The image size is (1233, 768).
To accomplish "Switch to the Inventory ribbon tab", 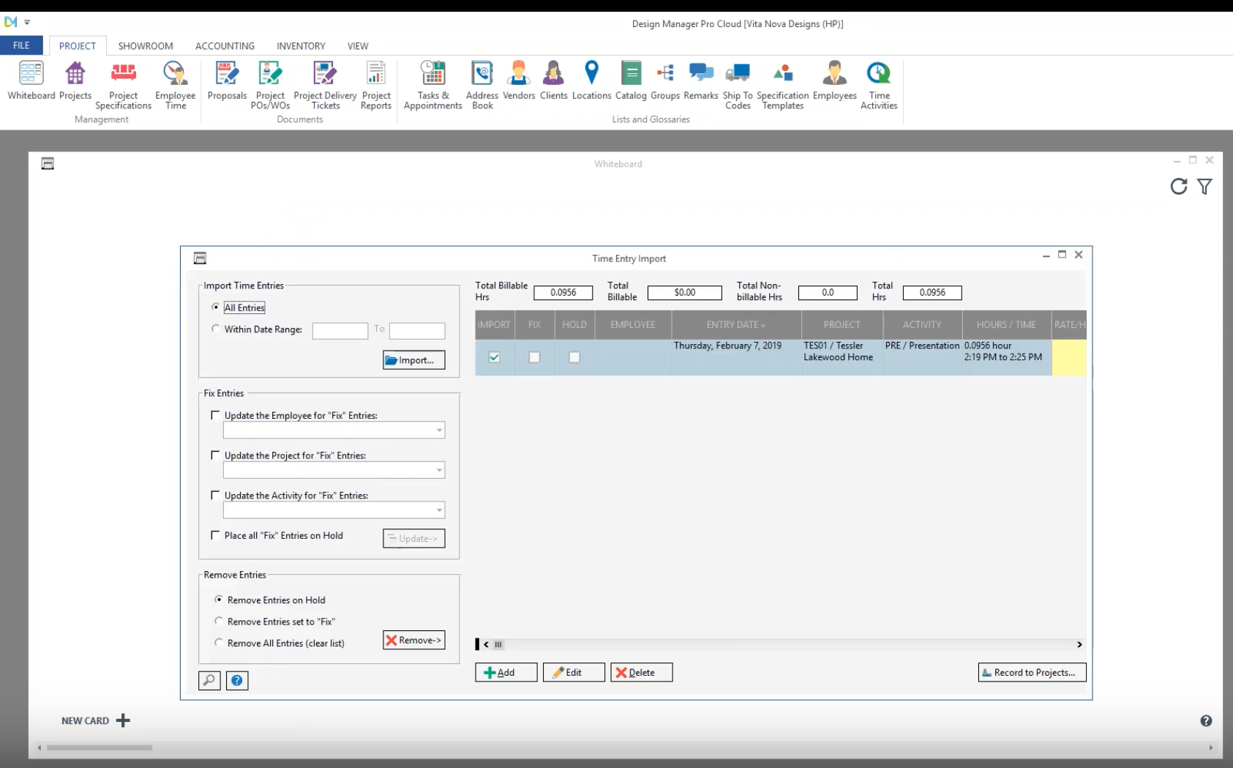I will click(301, 45).
